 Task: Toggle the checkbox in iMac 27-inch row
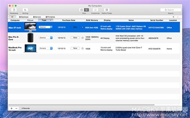click(x=83, y=27)
